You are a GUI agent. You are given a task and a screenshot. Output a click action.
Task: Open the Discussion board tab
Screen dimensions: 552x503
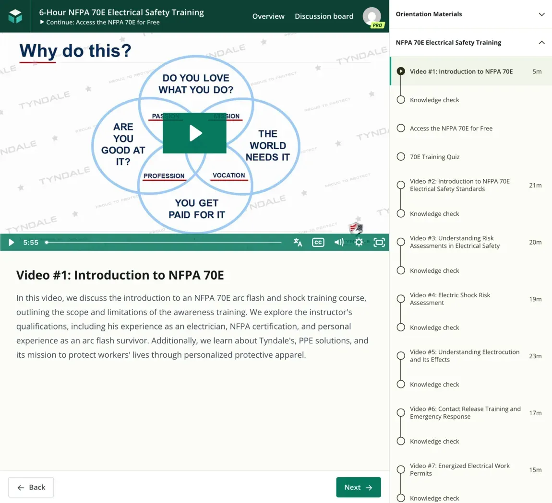coord(324,16)
